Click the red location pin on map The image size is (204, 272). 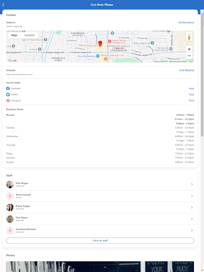[100, 44]
